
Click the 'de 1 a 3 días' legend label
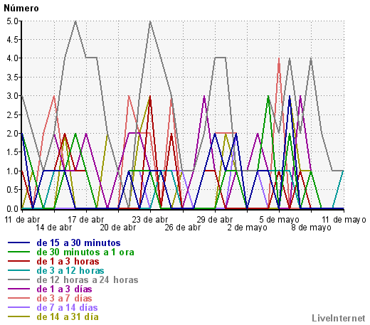click(64, 289)
